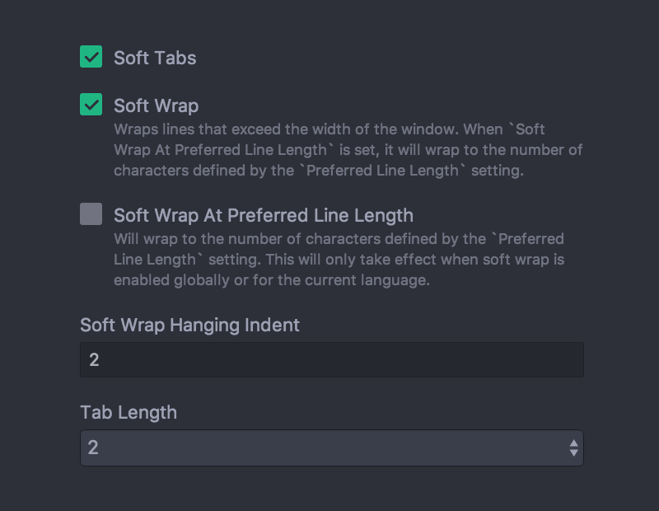Click the number 2 in Tab Length
Image resolution: width=659 pixels, height=511 pixels.
(x=94, y=448)
